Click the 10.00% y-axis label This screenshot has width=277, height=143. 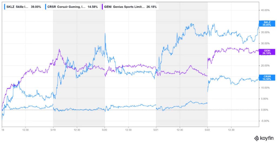[265, 88]
